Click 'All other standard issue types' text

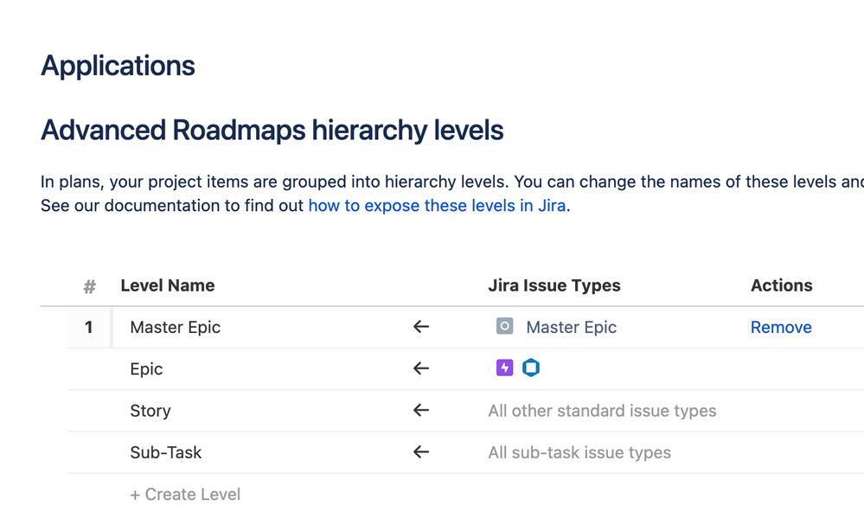[602, 411]
